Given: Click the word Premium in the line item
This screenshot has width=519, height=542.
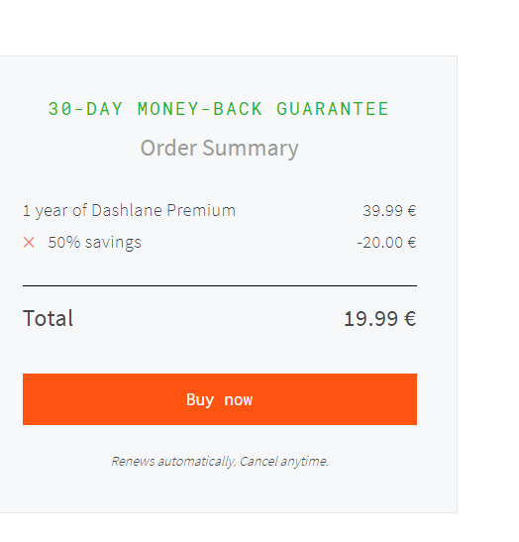Looking at the screenshot, I should coord(201,210).
